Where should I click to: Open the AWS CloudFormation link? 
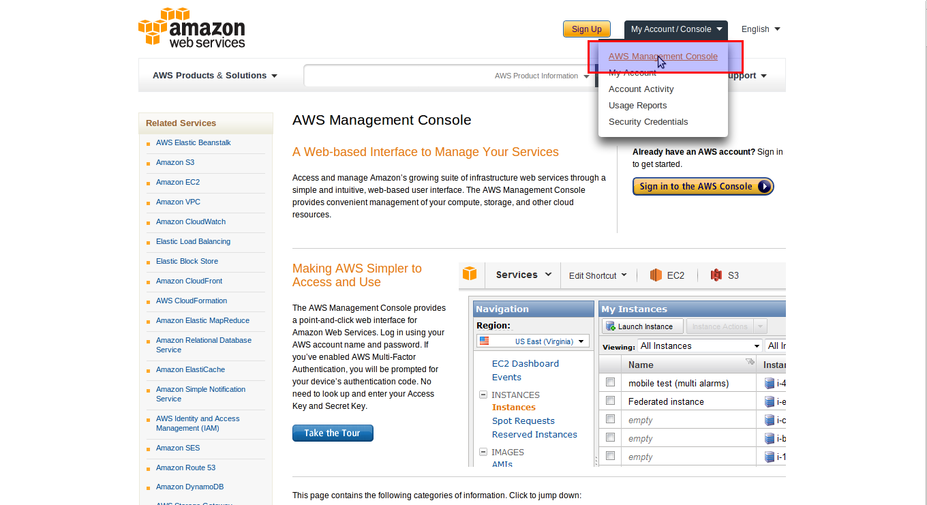[x=192, y=301]
